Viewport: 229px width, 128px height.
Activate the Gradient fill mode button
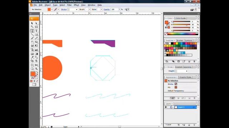click(x=34, y=81)
